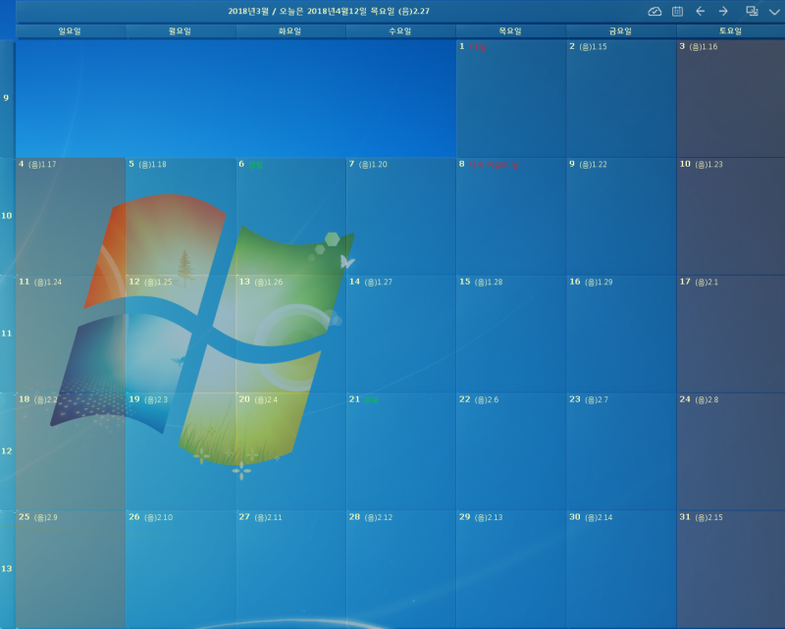The height and width of the screenshot is (629, 785).
Task: Select the 화요일 column header
Action: 290,31
